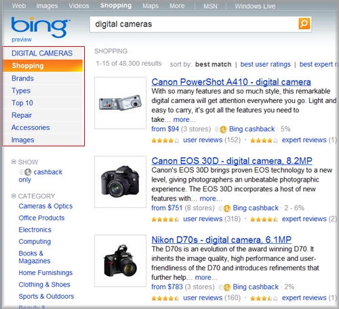
Task: Open Bing cashback 2 - 6% link for EOS 30D
Action: pos(256,208)
